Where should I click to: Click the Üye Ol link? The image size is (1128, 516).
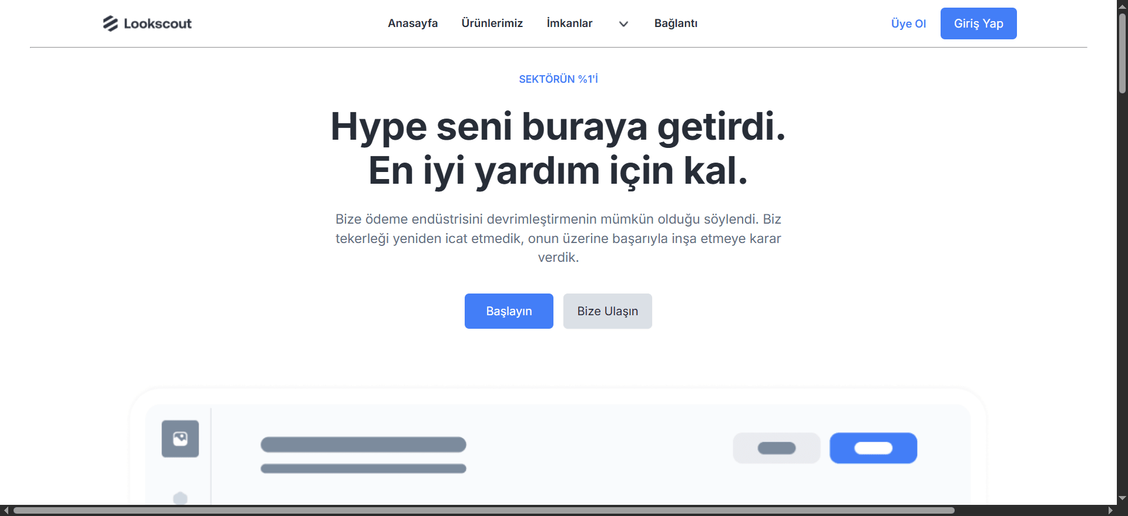point(908,23)
